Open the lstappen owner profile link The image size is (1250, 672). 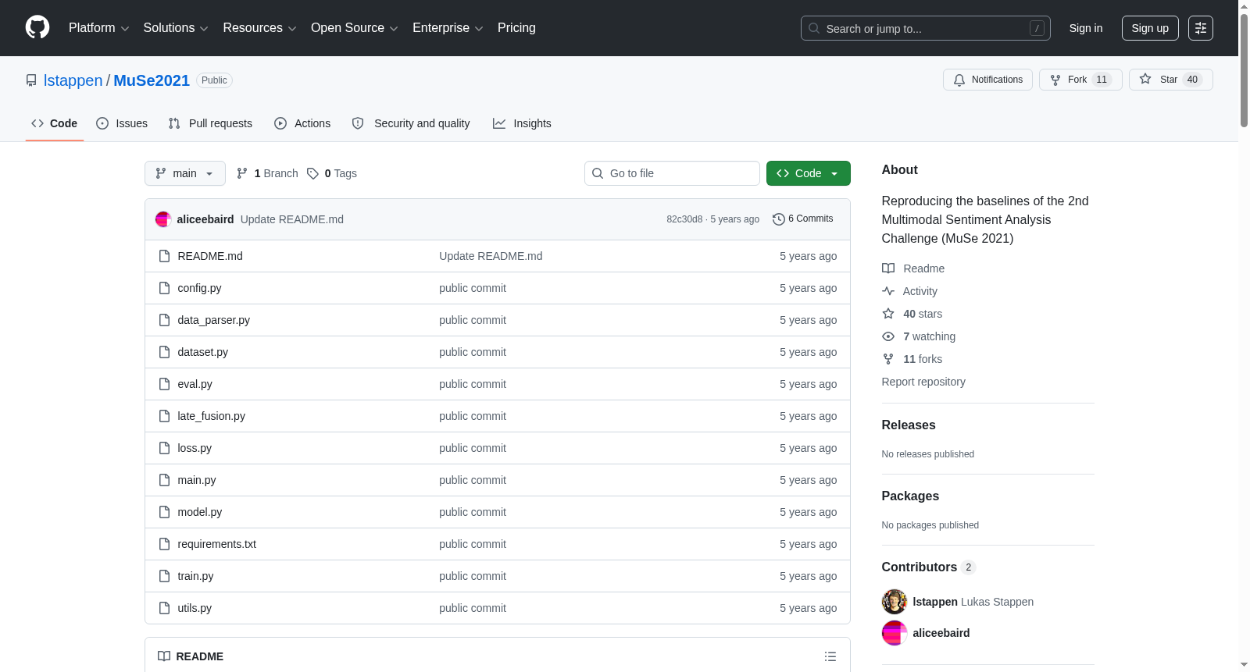[73, 80]
